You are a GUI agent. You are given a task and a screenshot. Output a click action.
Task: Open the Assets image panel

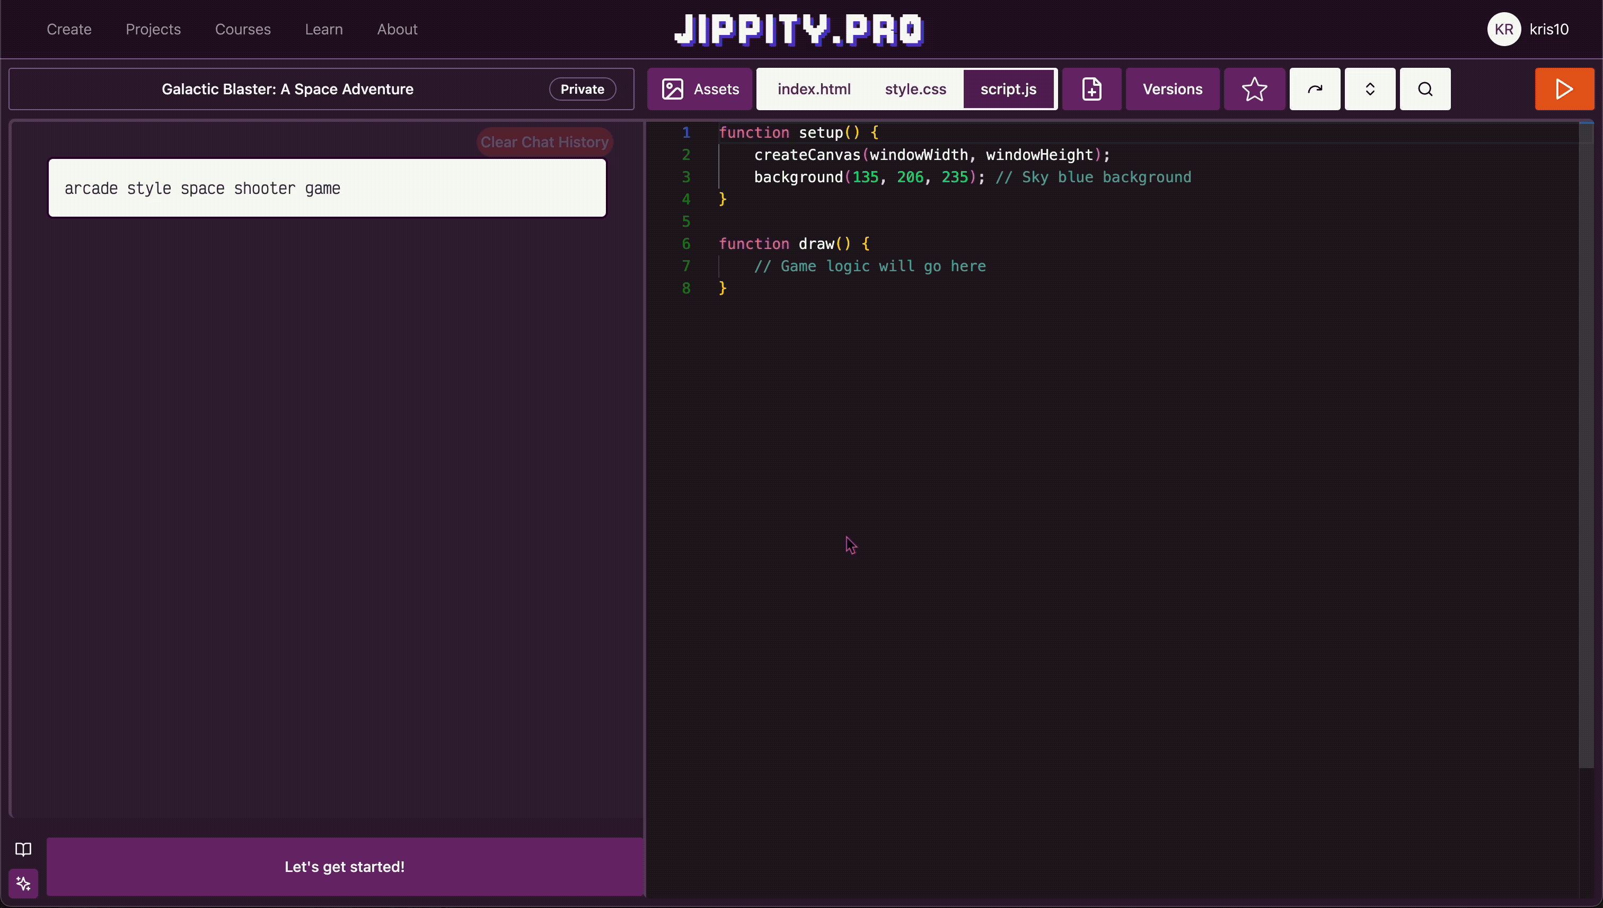click(x=700, y=89)
